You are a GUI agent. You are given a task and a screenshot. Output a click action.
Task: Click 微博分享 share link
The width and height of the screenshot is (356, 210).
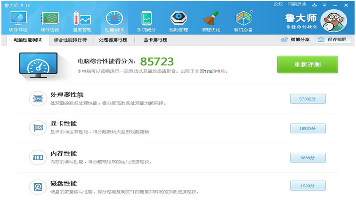300,39
